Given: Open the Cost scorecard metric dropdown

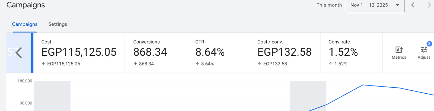Looking at the screenshot, I should [46, 42].
